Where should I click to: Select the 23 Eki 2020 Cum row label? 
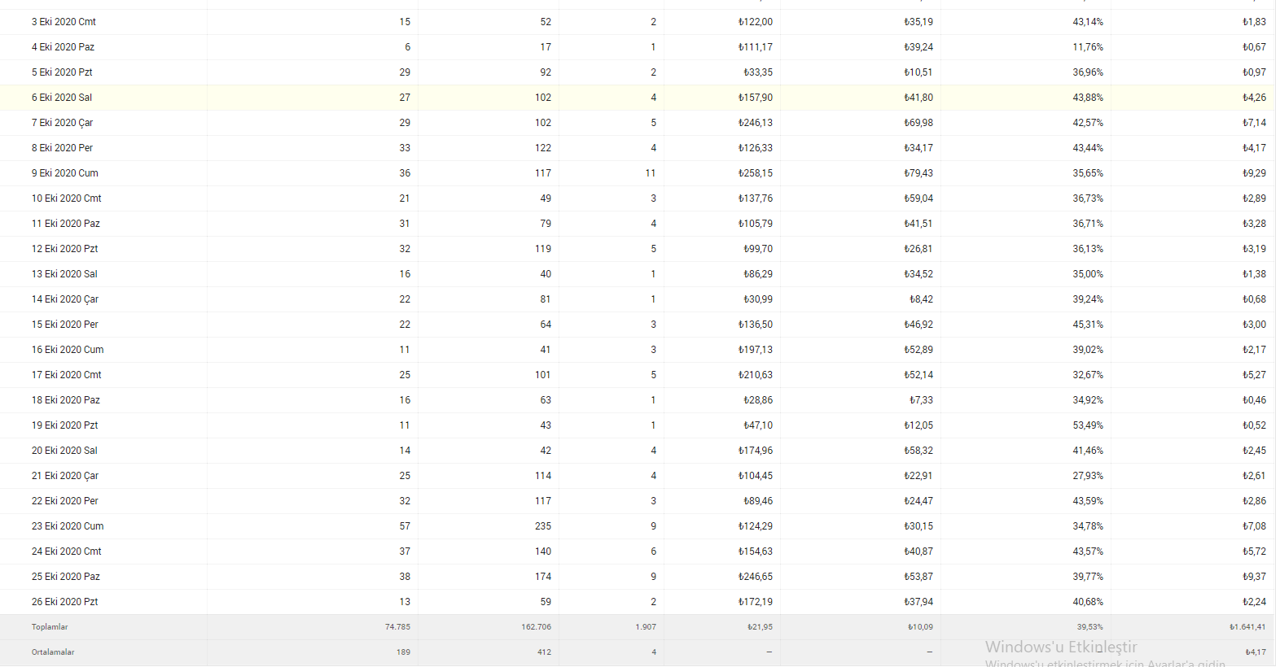click(68, 526)
